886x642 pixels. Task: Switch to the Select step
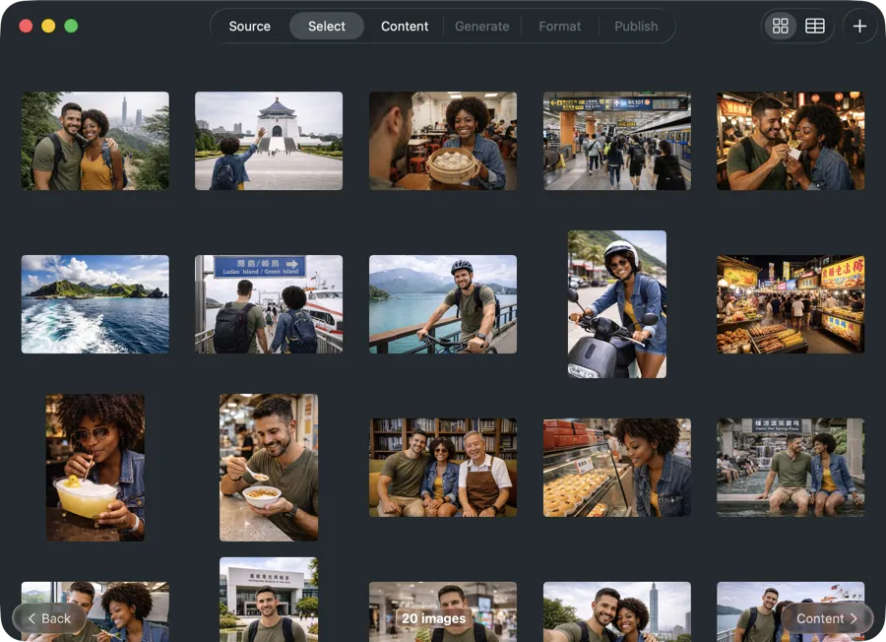[x=326, y=27]
